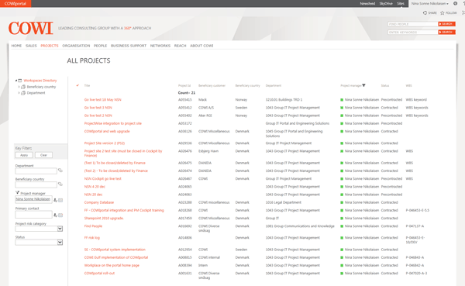
Task: Click the Search button next to Find People
Action: [446, 24]
